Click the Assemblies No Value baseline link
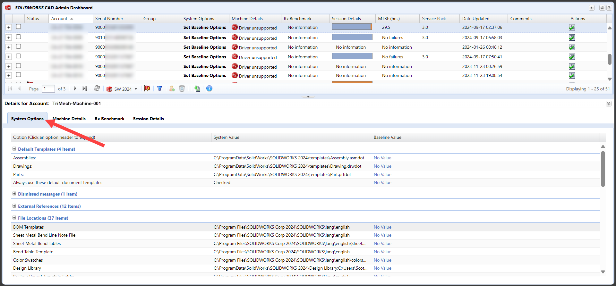 pyautogui.click(x=382, y=158)
